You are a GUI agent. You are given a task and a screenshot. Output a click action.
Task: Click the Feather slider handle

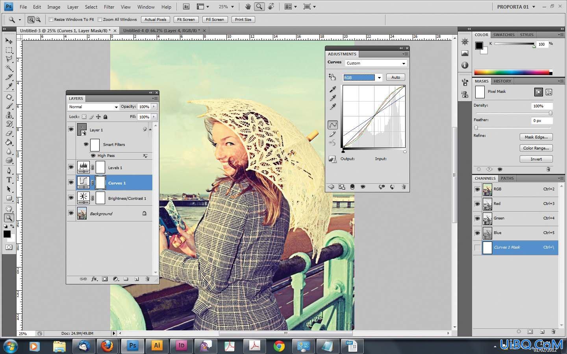click(x=476, y=127)
